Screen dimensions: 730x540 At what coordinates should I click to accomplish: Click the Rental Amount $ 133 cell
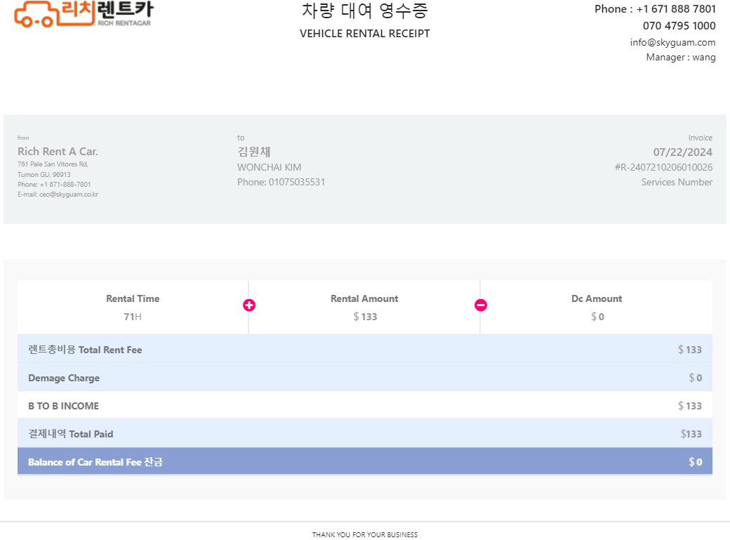(x=364, y=308)
